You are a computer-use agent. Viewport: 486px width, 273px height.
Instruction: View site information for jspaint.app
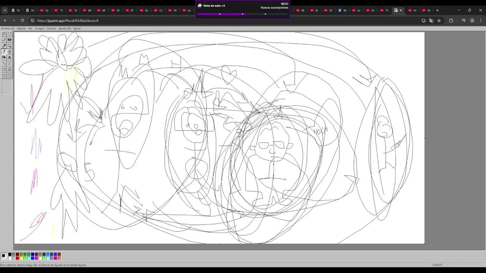(x=32, y=20)
